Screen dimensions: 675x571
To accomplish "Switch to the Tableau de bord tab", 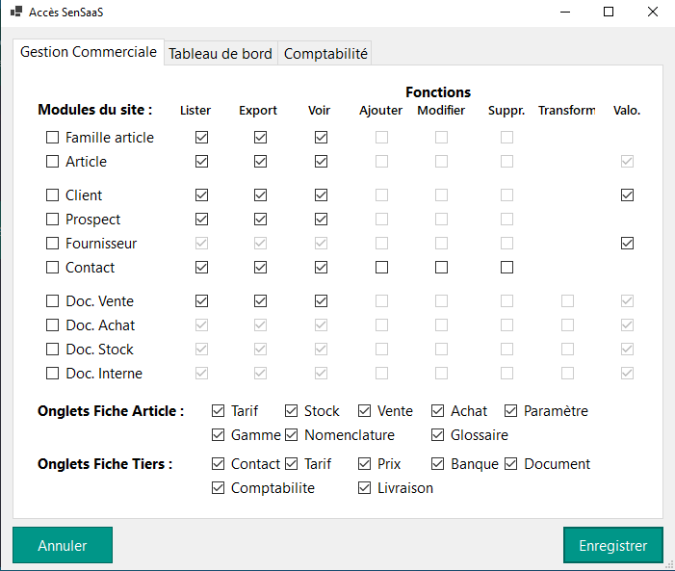I will pos(221,54).
